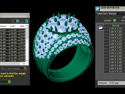Click the DWT cell 13.42

tap(14, 61)
